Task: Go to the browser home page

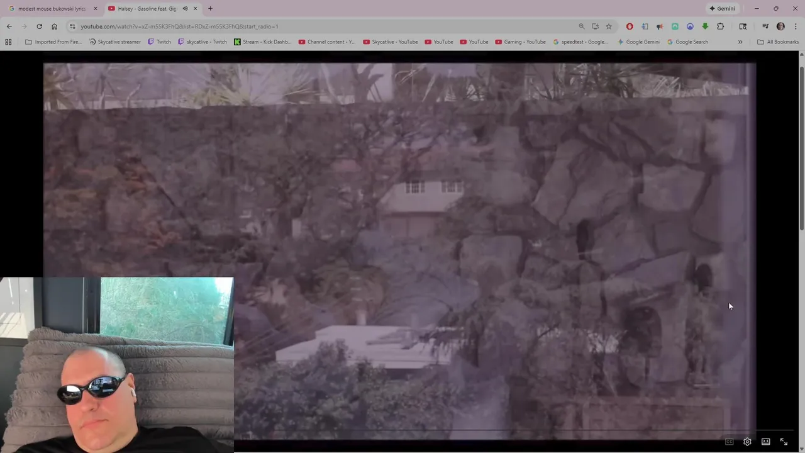Action: [54, 26]
